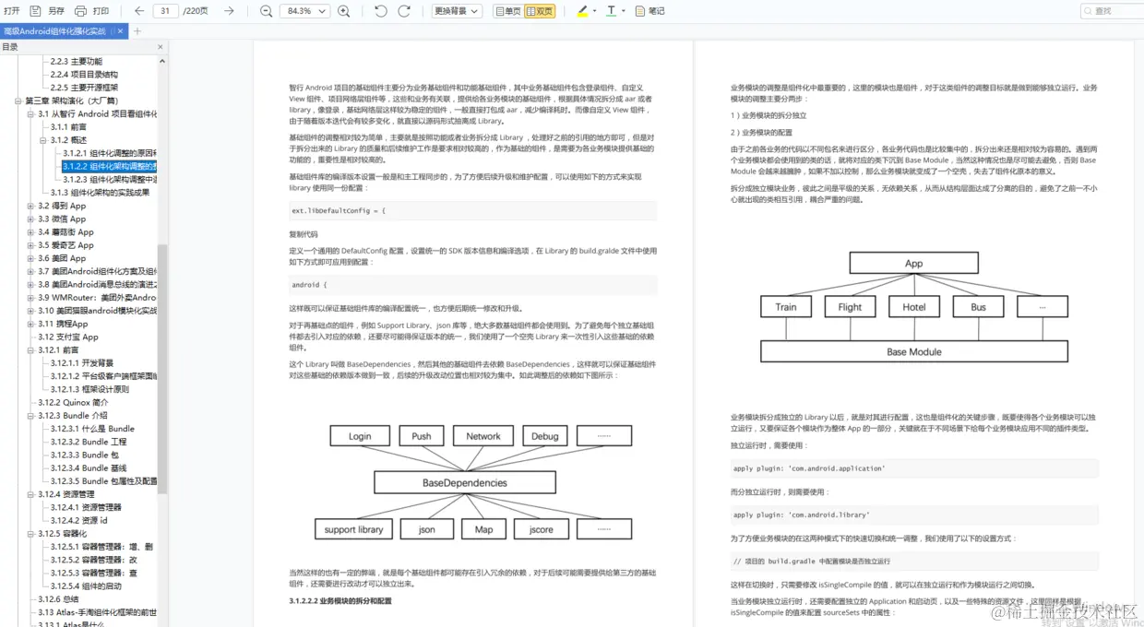
Task: Collapse the 3.12.3 Bundle 介绍 node
Action: (31, 416)
